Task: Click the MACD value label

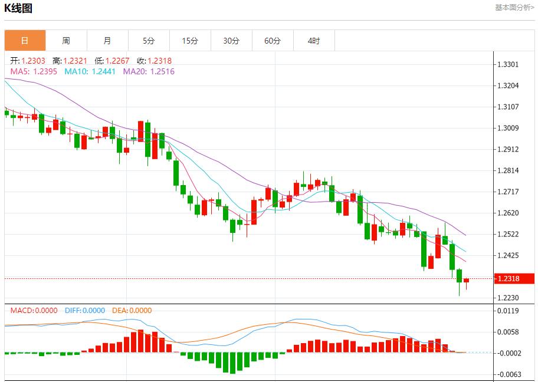Action: point(34,310)
